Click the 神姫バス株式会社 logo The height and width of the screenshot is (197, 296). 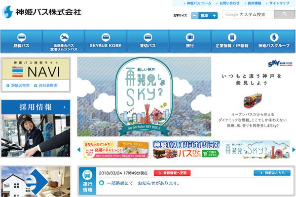coord(41,12)
